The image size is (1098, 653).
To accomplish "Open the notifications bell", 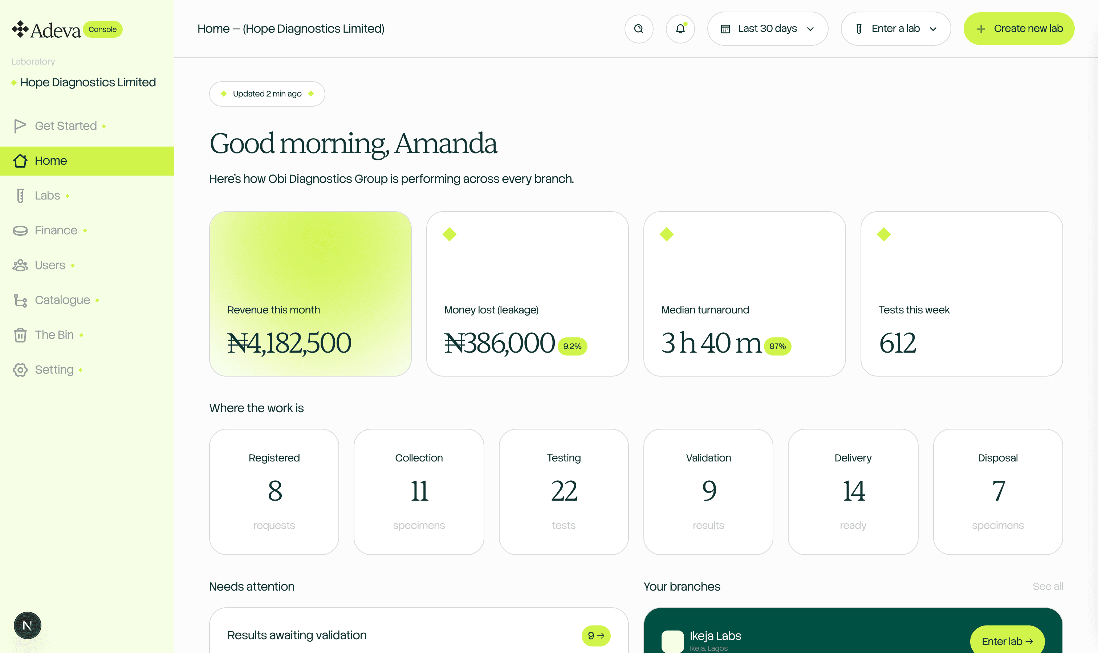I will tap(680, 29).
